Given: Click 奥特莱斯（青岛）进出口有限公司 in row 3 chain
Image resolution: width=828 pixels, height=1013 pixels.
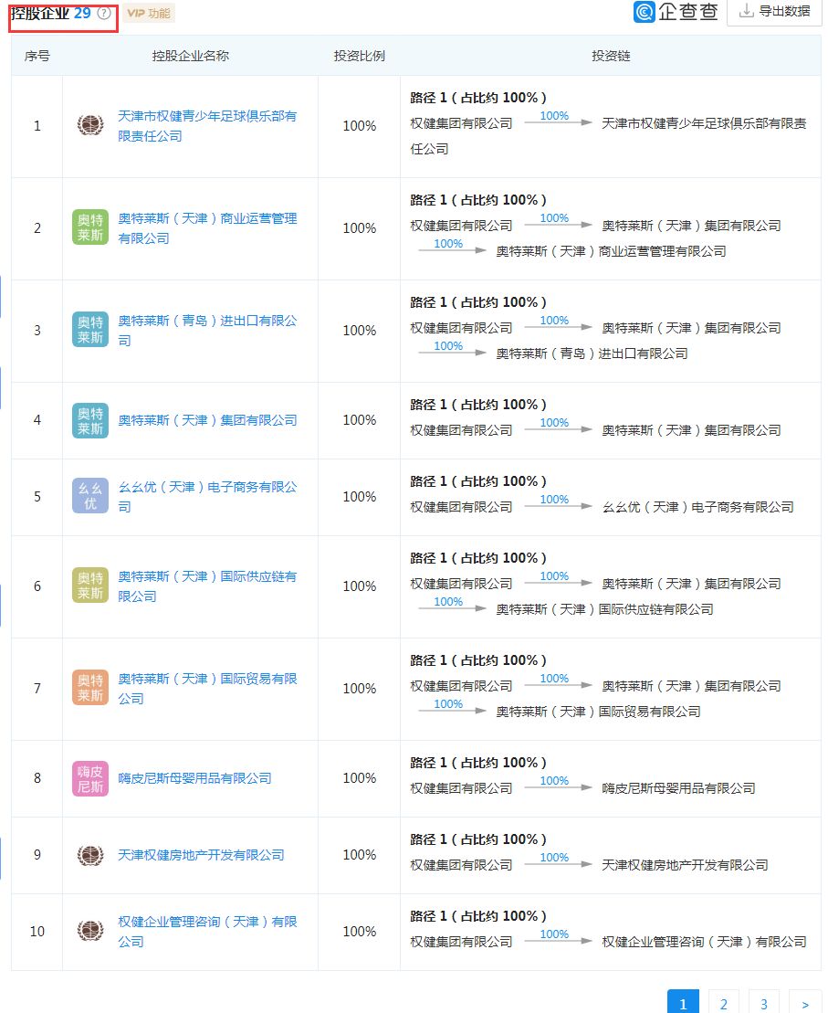Looking at the screenshot, I should pyautogui.click(x=592, y=353).
